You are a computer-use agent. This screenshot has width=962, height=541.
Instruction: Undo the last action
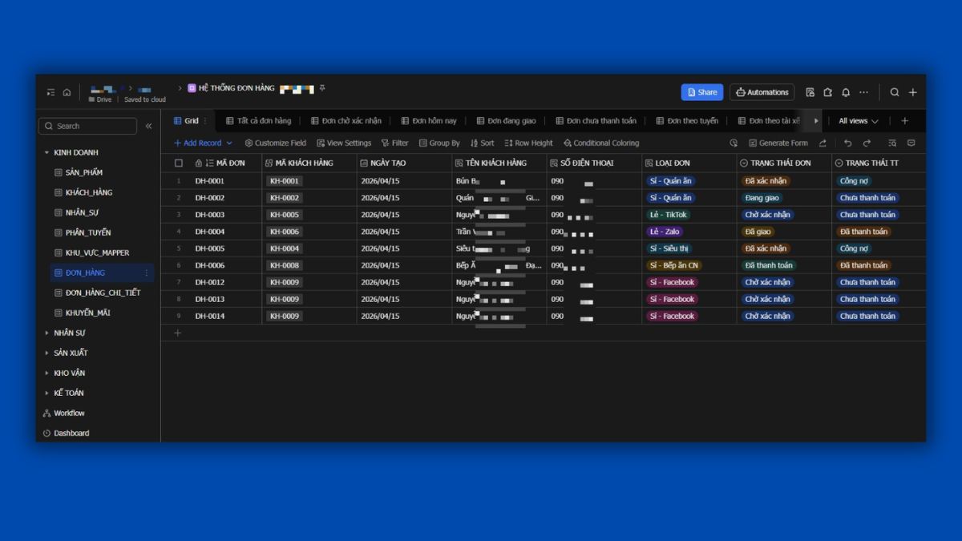(x=848, y=143)
